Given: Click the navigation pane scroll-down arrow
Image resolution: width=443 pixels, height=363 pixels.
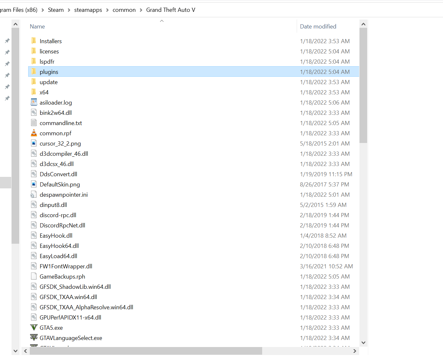Looking at the screenshot, I should 15,351.
